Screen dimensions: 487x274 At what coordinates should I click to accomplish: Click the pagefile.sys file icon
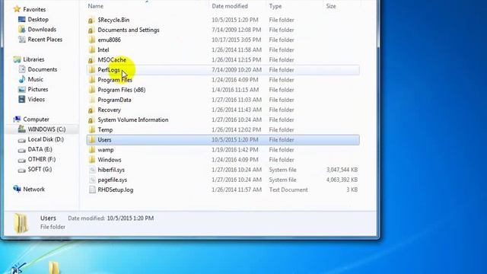point(92,180)
